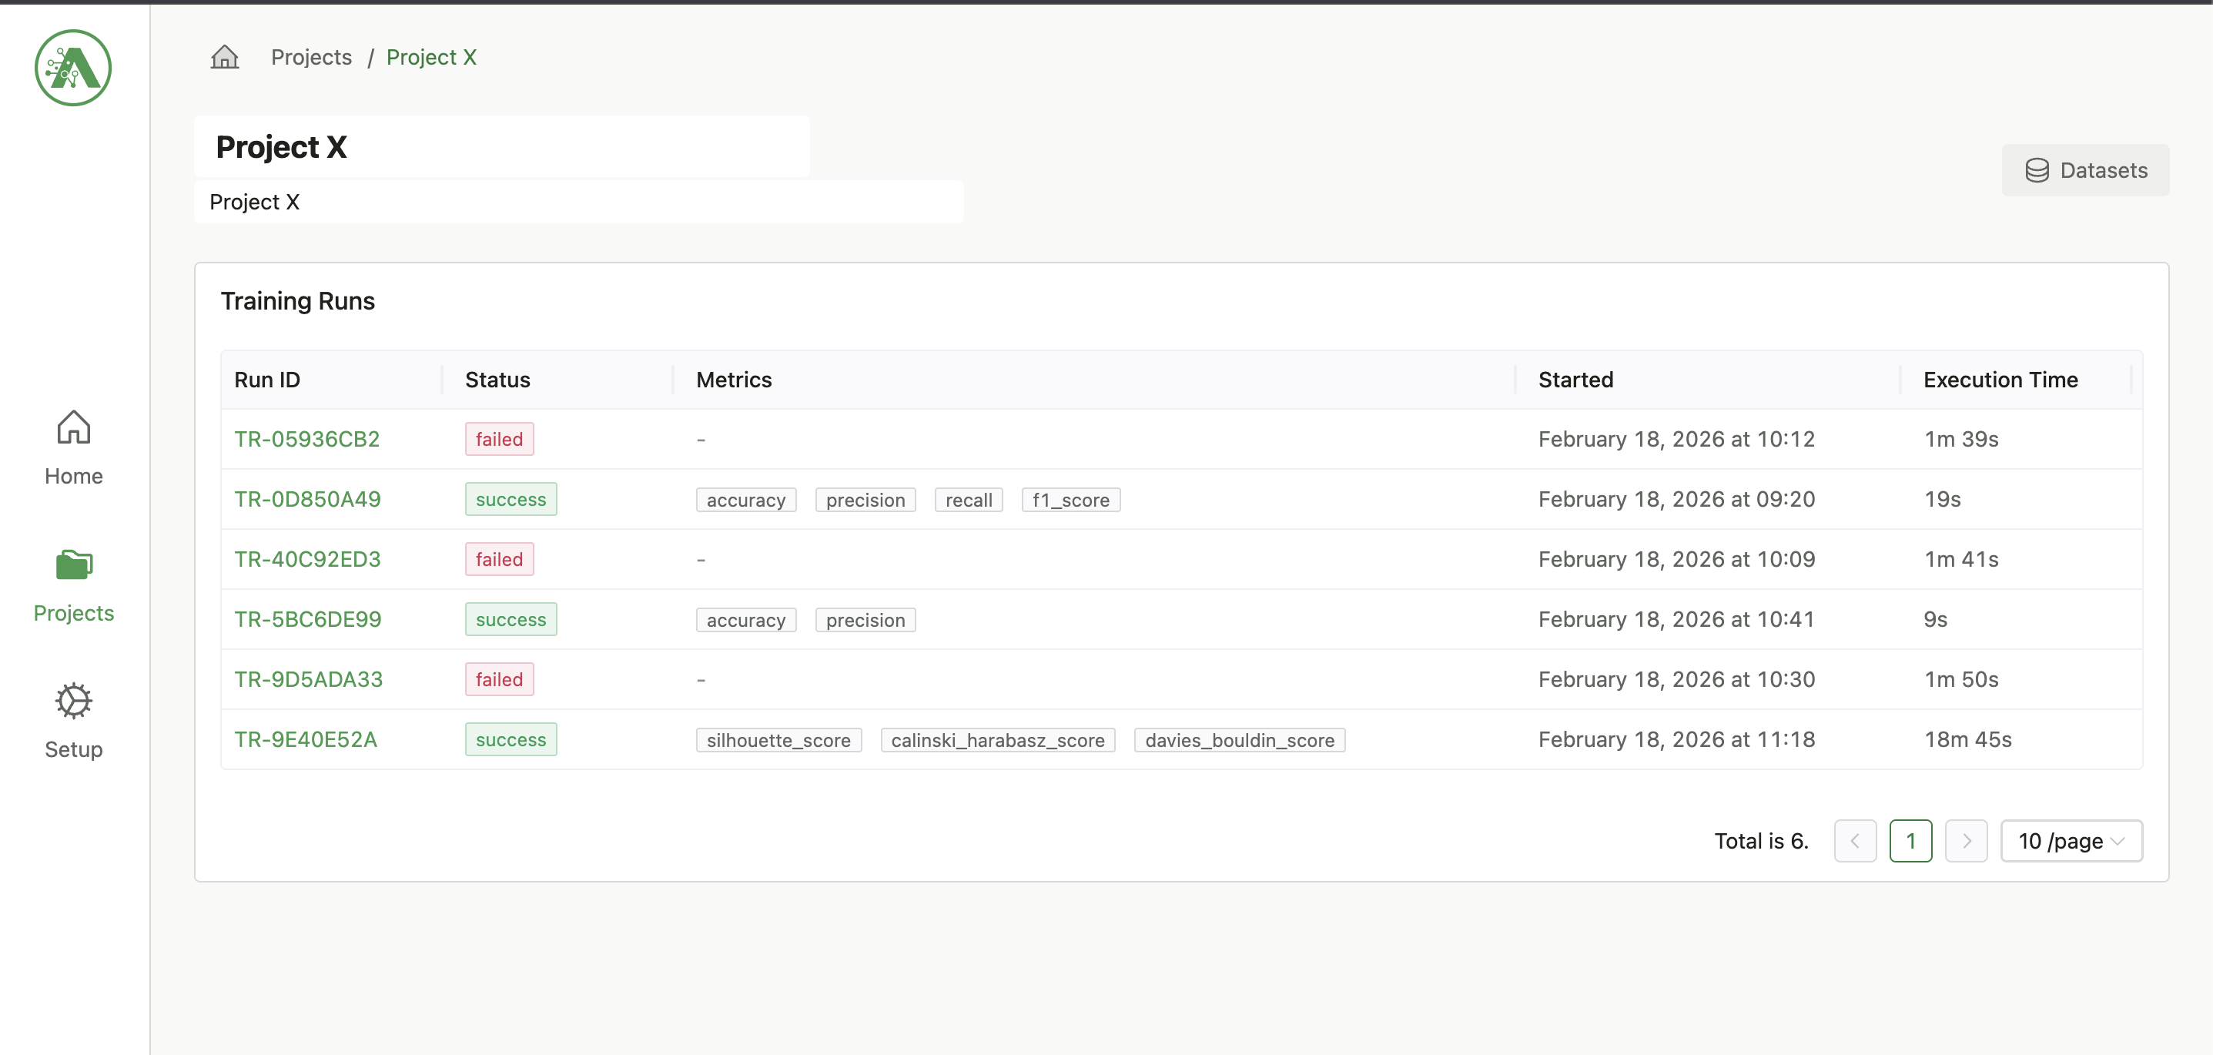2213x1055 pixels.
Task: Expand the 10 /page size dropdown
Action: coord(2071,840)
